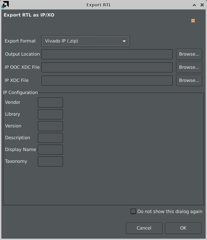Browse for the IP OOC XDC File

point(189,67)
